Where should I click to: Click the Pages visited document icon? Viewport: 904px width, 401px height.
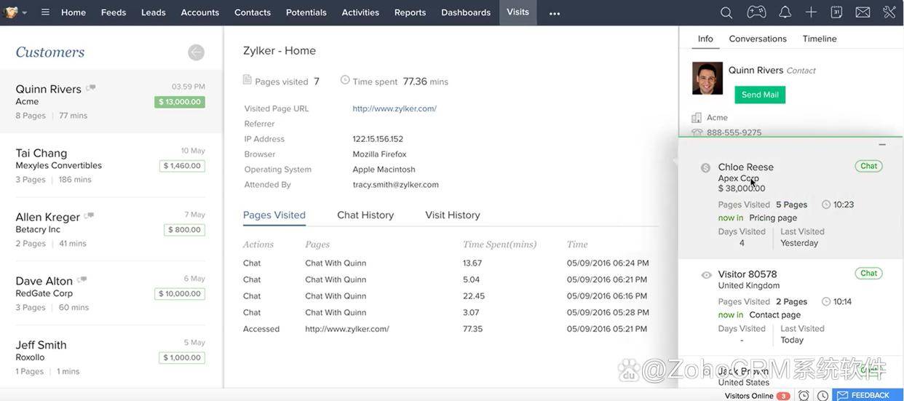coord(247,80)
